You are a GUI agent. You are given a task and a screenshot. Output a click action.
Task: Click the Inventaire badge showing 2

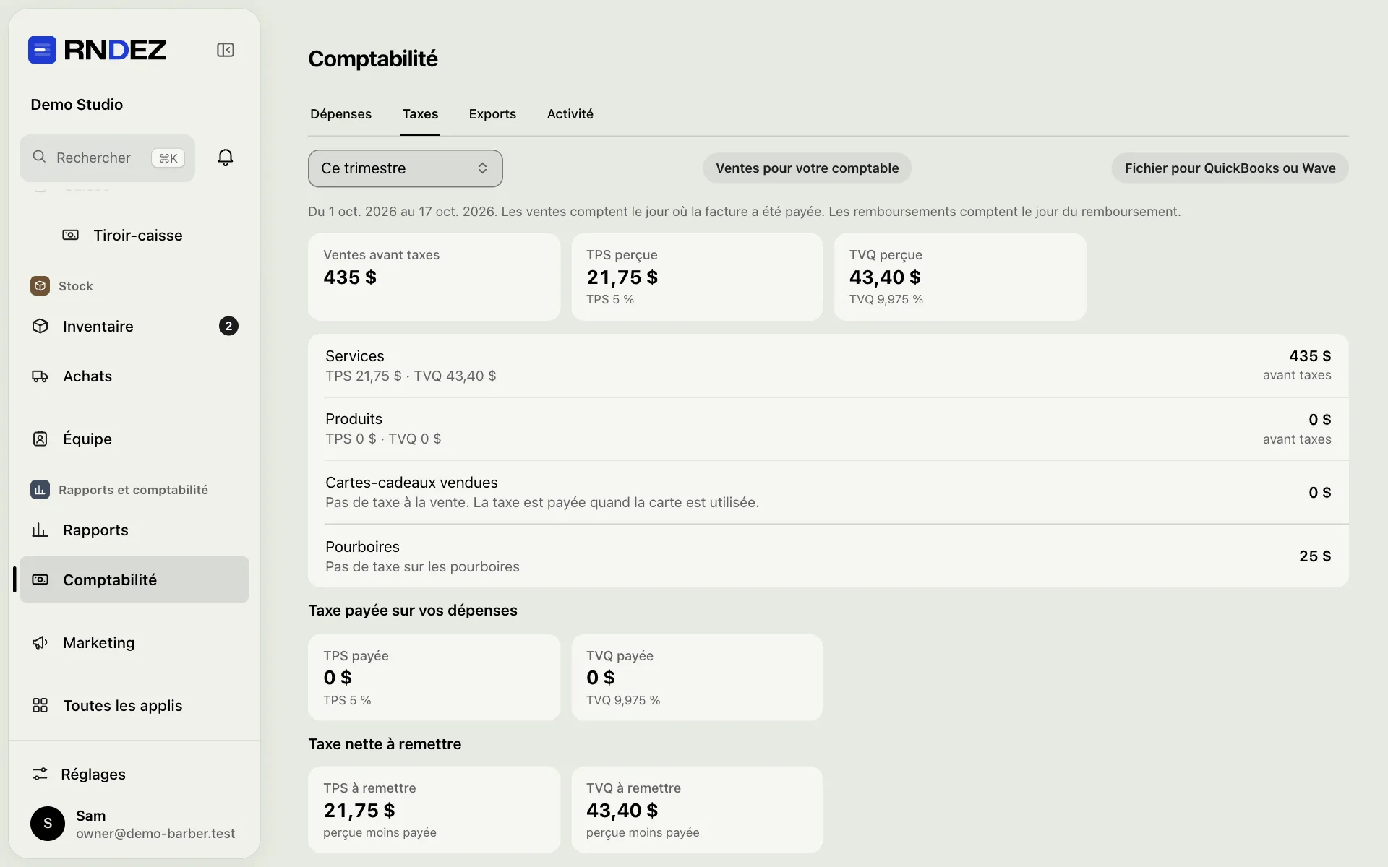point(228,326)
